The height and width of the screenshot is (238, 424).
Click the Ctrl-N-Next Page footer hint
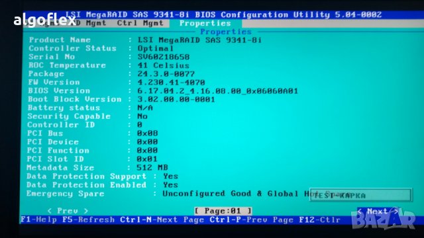[x=162, y=219]
